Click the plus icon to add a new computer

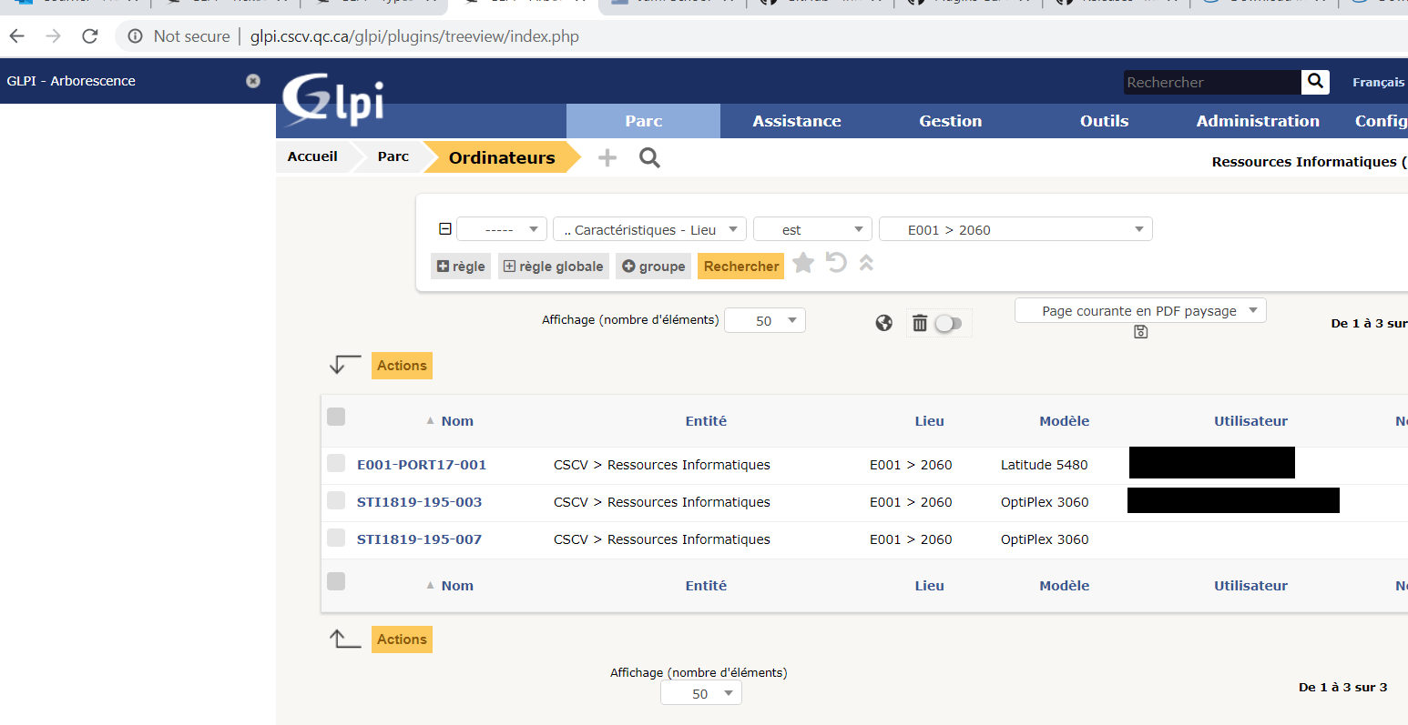(607, 157)
